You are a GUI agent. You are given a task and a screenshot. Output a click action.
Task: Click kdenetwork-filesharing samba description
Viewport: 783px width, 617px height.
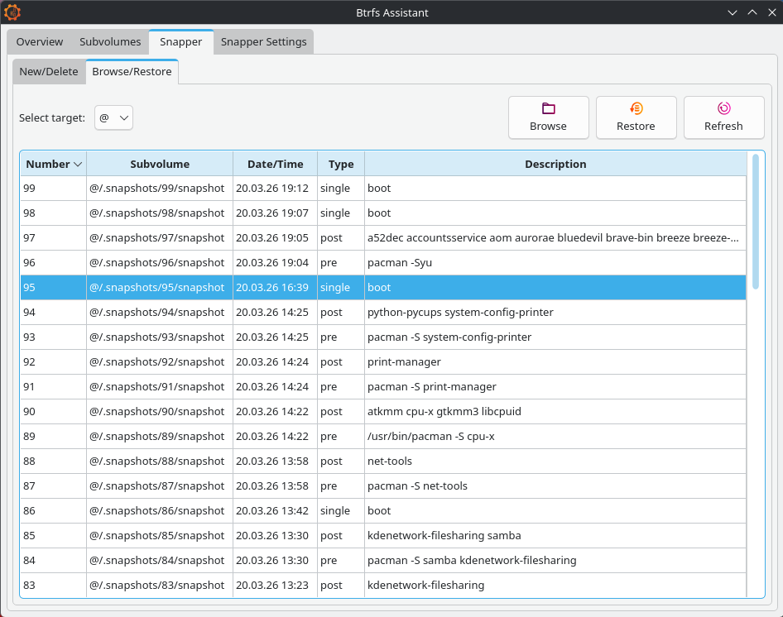(x=555, y=536)
